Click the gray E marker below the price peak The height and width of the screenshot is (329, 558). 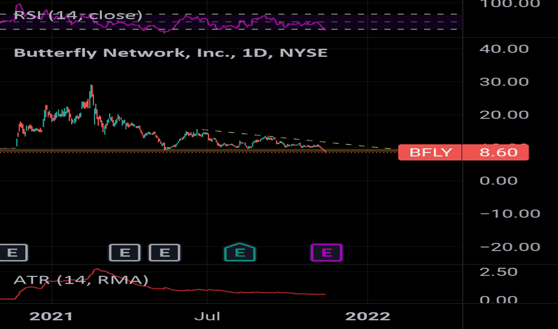[x=125, y=252]
